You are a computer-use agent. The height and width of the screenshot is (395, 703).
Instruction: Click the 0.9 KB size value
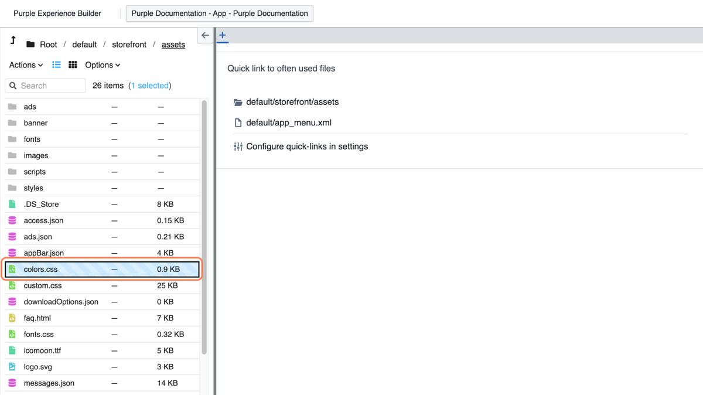(168, 269)
